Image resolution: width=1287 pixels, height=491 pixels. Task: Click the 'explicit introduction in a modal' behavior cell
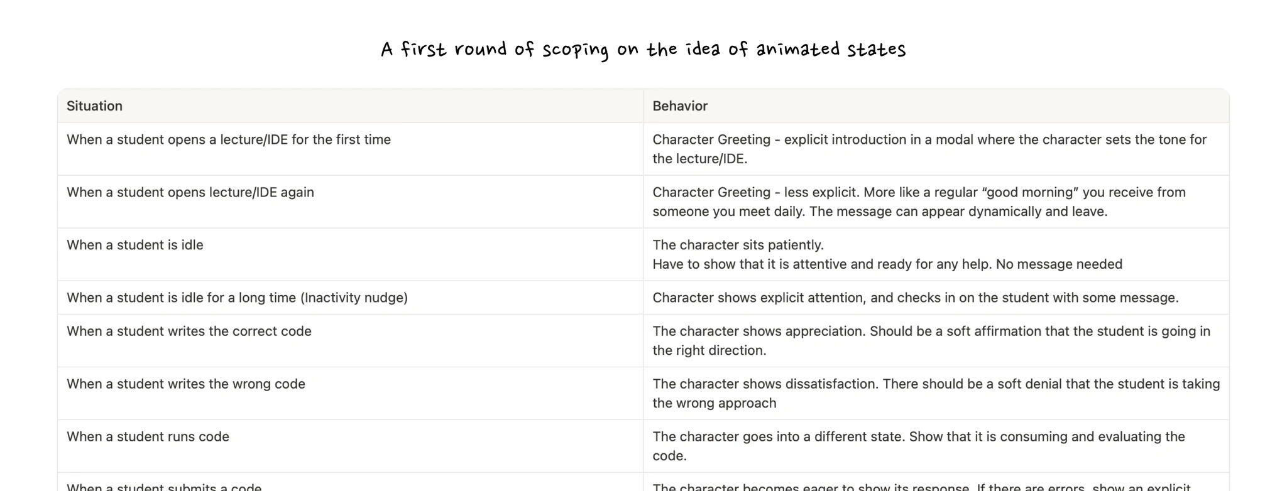coord(929,149)
